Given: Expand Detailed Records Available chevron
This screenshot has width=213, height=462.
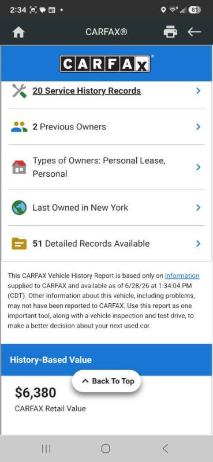Looking at the screenshot, I should point(198,244).
